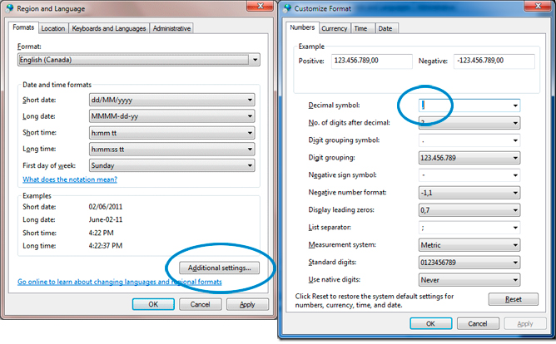556x344 pixels.
Task: Open the Time tab in Customize Format
Action: tap(360, 28)
